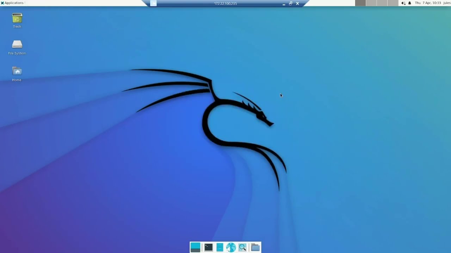Open the Applications menu

[13, 3]
